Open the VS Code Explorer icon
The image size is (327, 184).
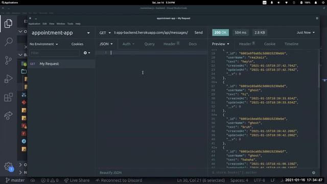(x=8, y=24)
